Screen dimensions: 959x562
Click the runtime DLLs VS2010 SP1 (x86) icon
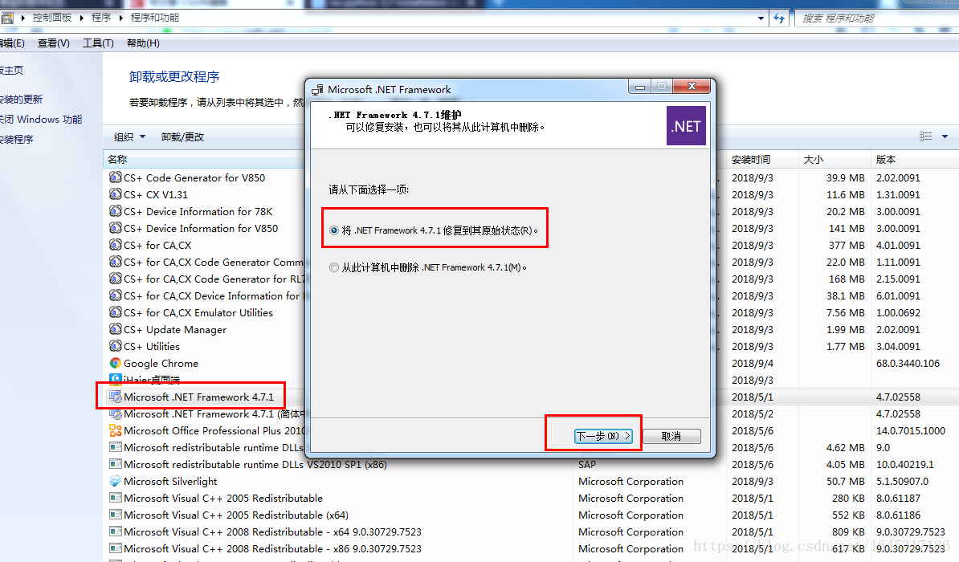point(115,464)
